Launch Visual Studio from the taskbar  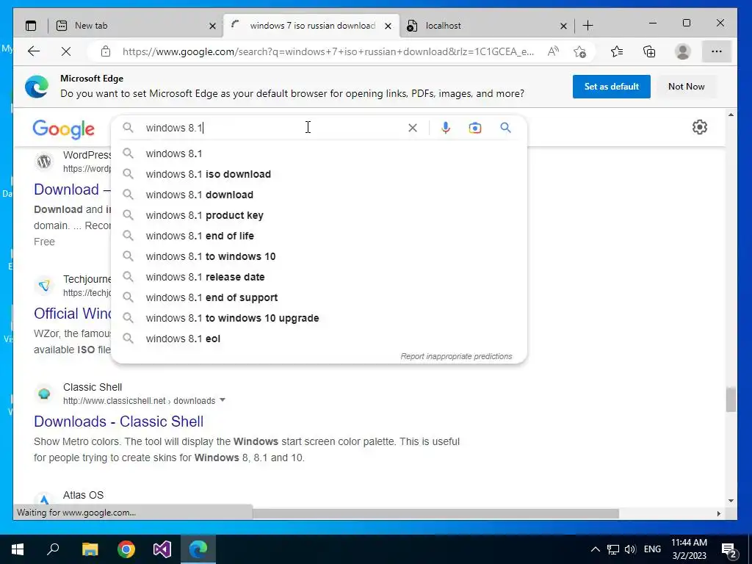click(x=162, y=549)
